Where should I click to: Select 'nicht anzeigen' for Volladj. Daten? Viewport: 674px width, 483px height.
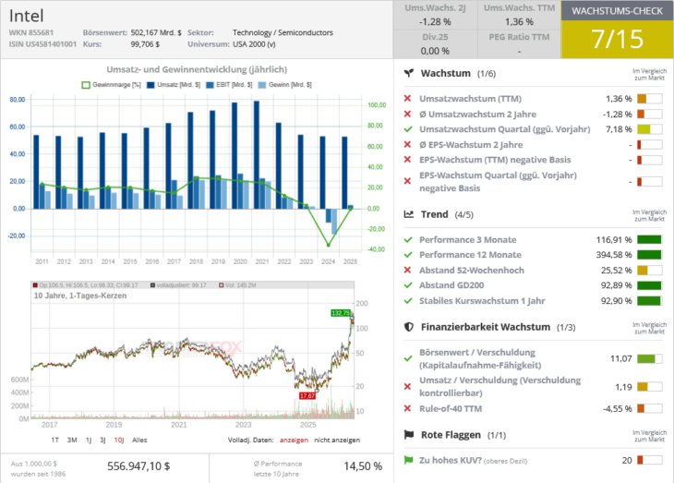point(337,440)
